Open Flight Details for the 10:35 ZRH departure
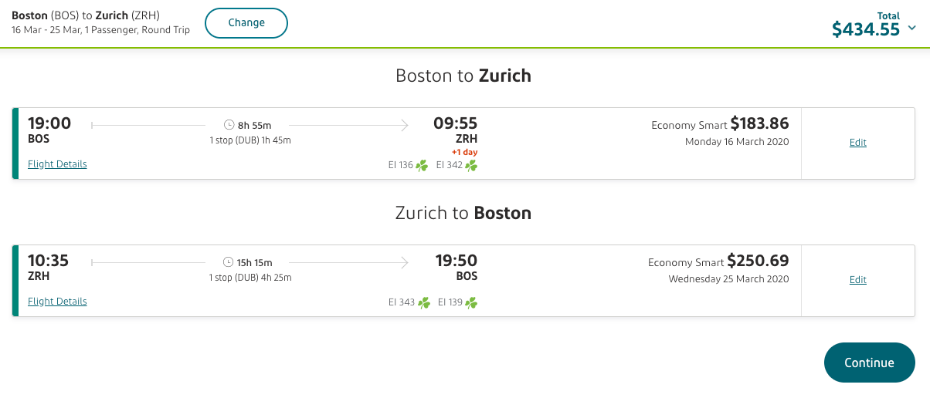Image resolution: width=930 pixels, height=398 pixels. 57,302
